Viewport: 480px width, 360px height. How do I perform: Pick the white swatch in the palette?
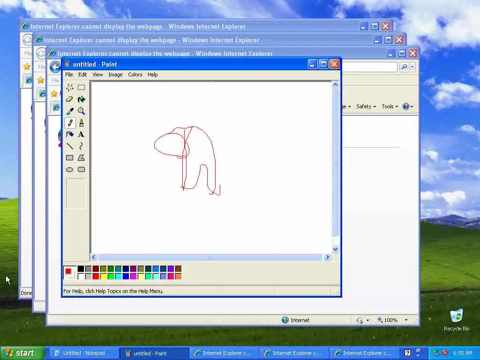pyautogui.click(x=81, y=277)
